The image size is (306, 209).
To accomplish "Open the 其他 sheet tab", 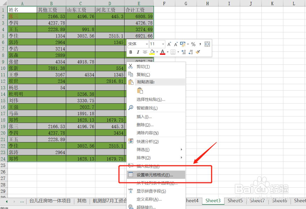I will pyautogui.click(x=82, y=201).
